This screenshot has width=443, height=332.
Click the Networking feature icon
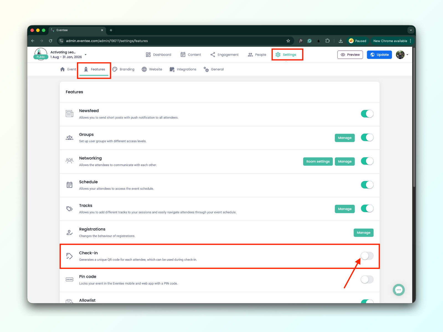(x=69, y=161)
